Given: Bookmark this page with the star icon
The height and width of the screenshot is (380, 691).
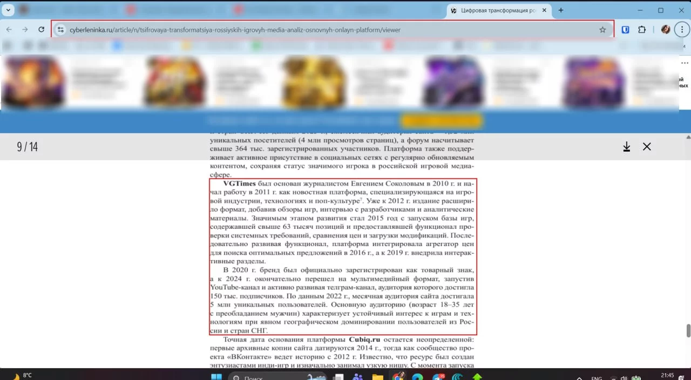Looking at the screenshot, I should coord(602,30).
